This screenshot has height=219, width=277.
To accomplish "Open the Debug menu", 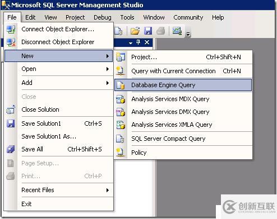I will (103, 17).
